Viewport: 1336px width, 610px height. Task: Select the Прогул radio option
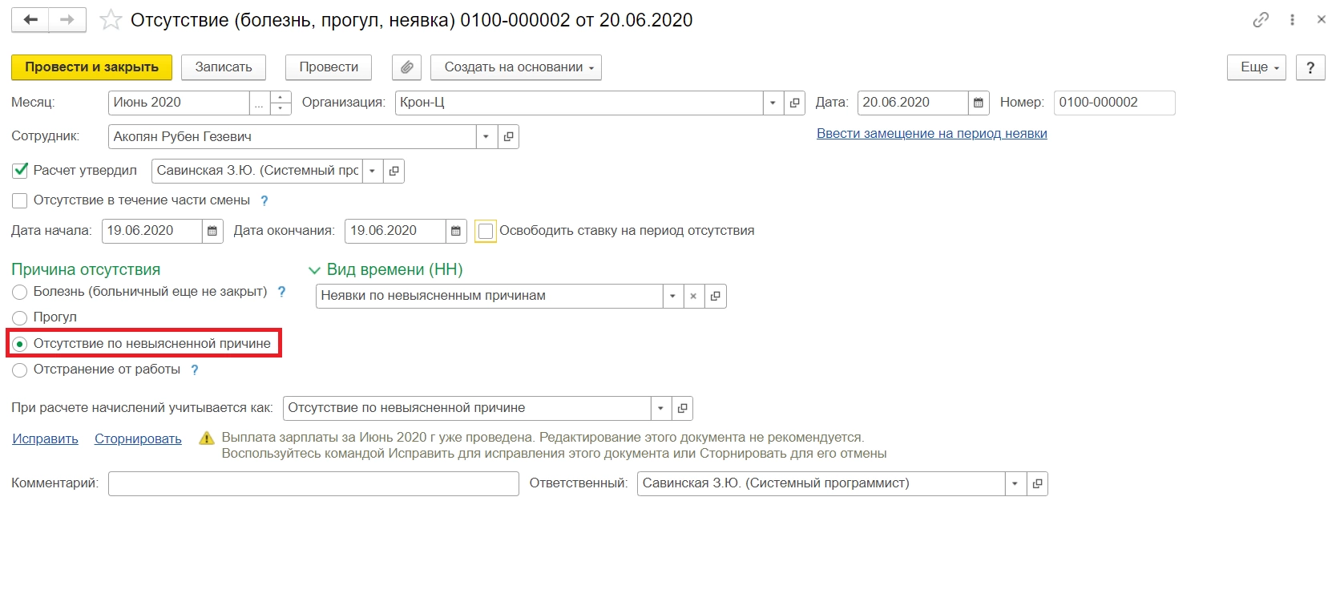tap(20, 317)
